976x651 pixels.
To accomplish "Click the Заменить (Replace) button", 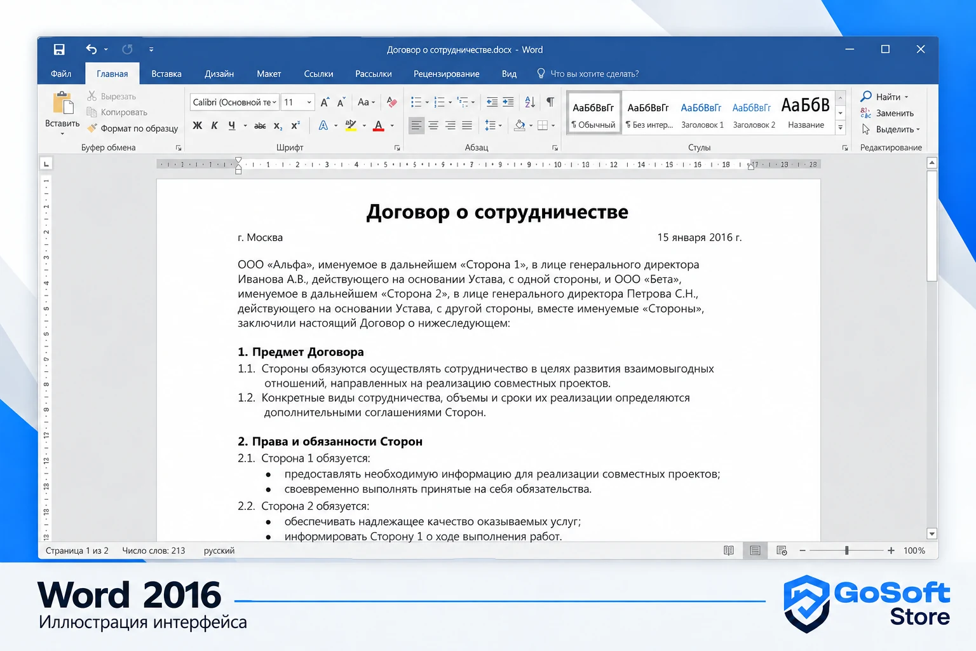I will [888, 113].
